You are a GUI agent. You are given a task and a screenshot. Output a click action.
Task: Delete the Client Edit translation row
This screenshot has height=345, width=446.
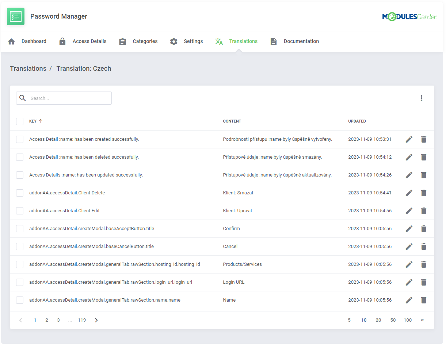coord(424,211)
